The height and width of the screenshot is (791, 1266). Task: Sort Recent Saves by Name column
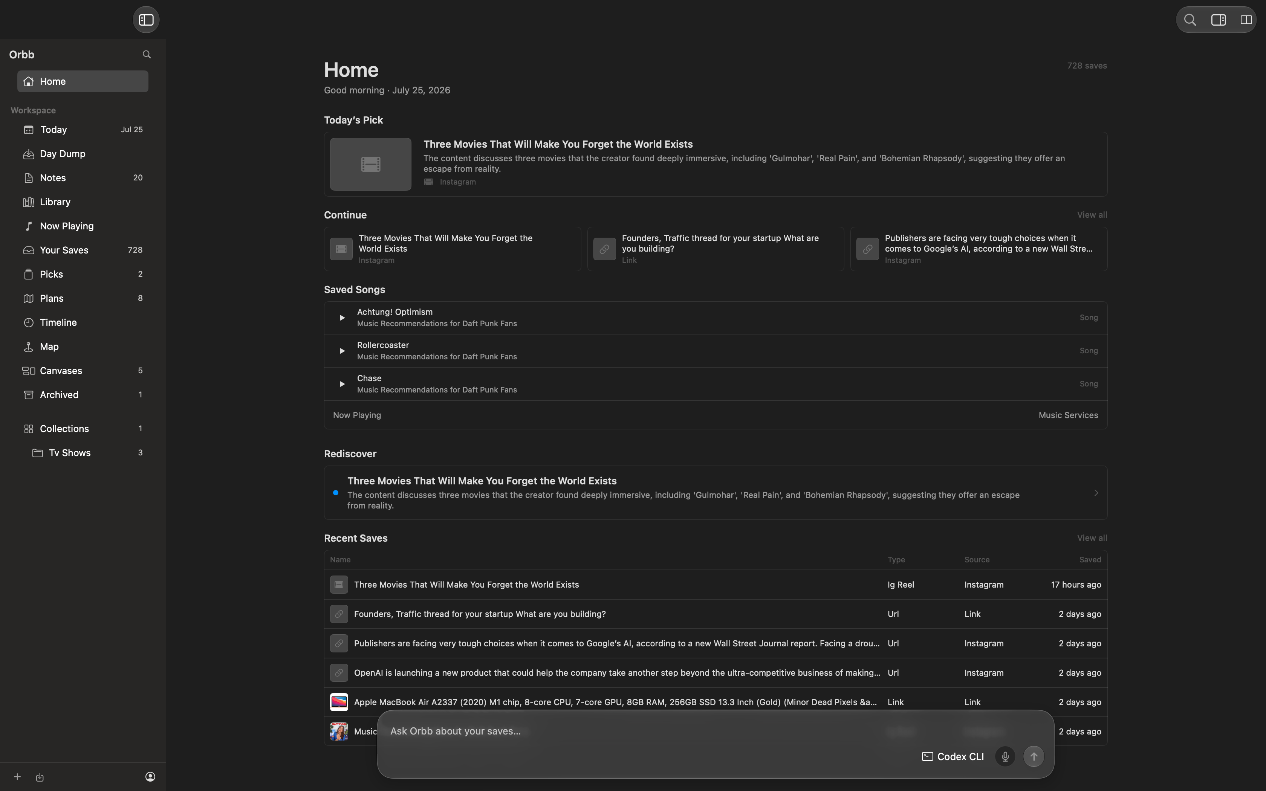340,560
